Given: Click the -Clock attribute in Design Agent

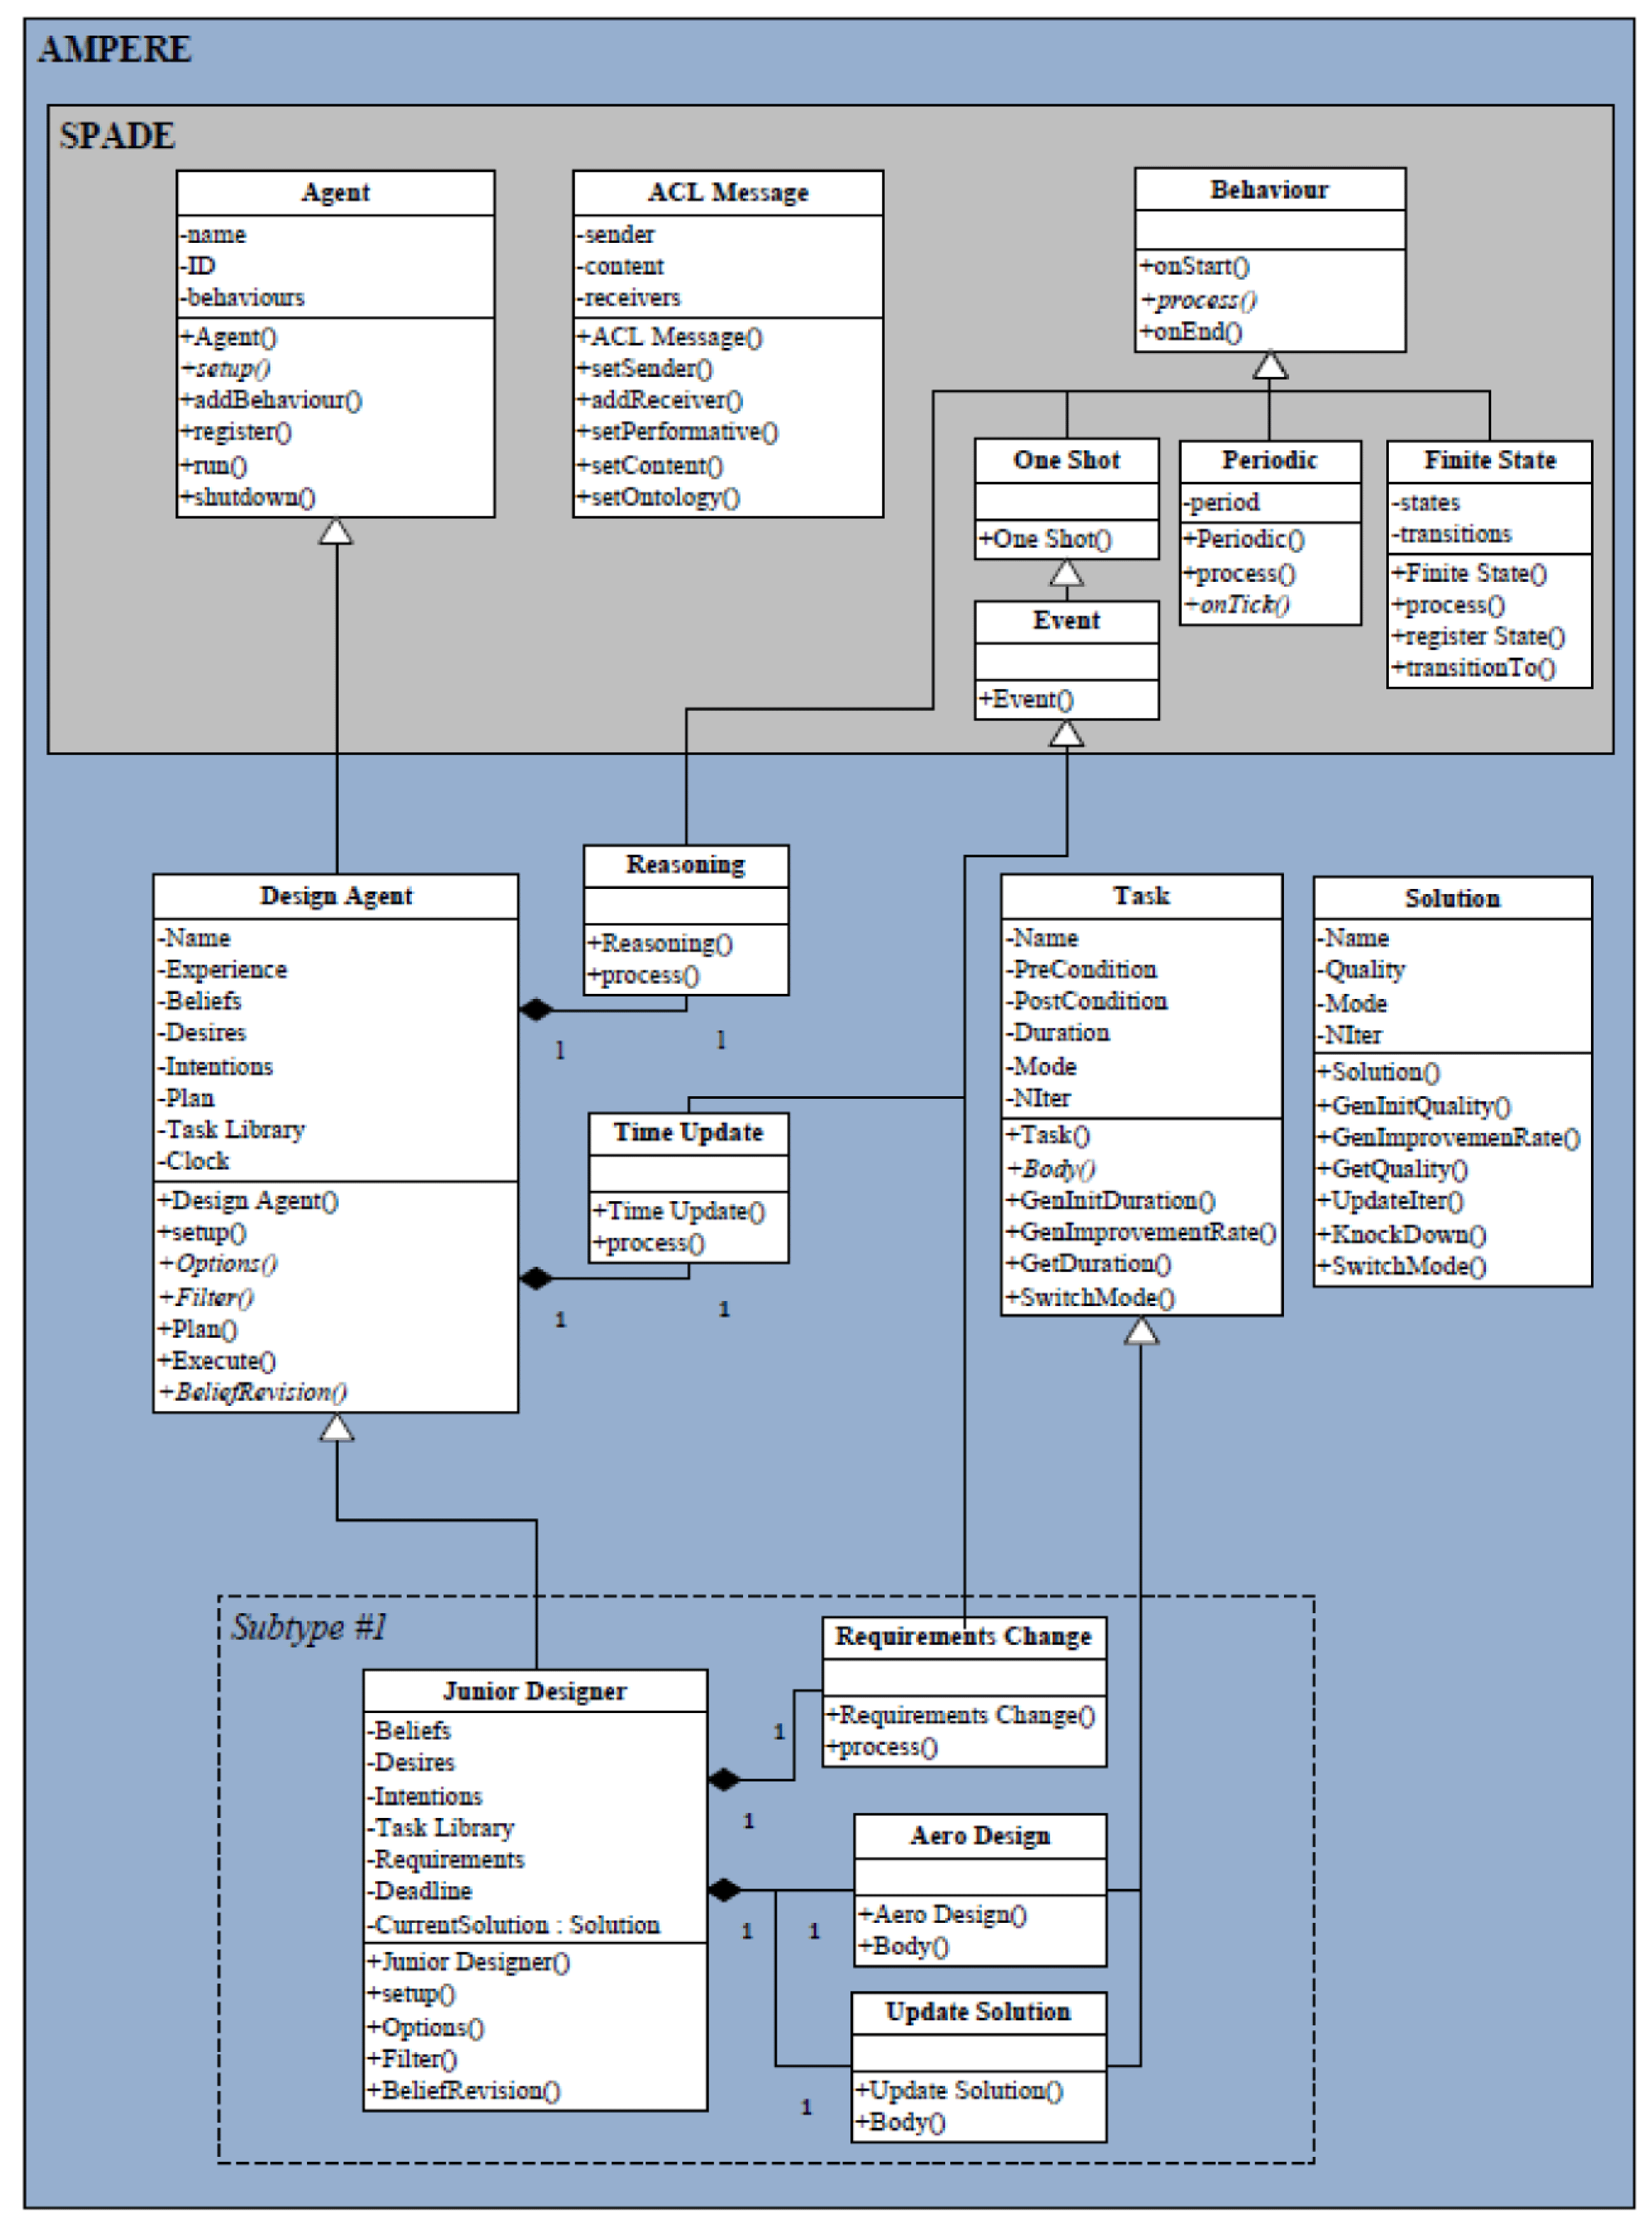Looking at the screenshot, I should [193, 1160].
